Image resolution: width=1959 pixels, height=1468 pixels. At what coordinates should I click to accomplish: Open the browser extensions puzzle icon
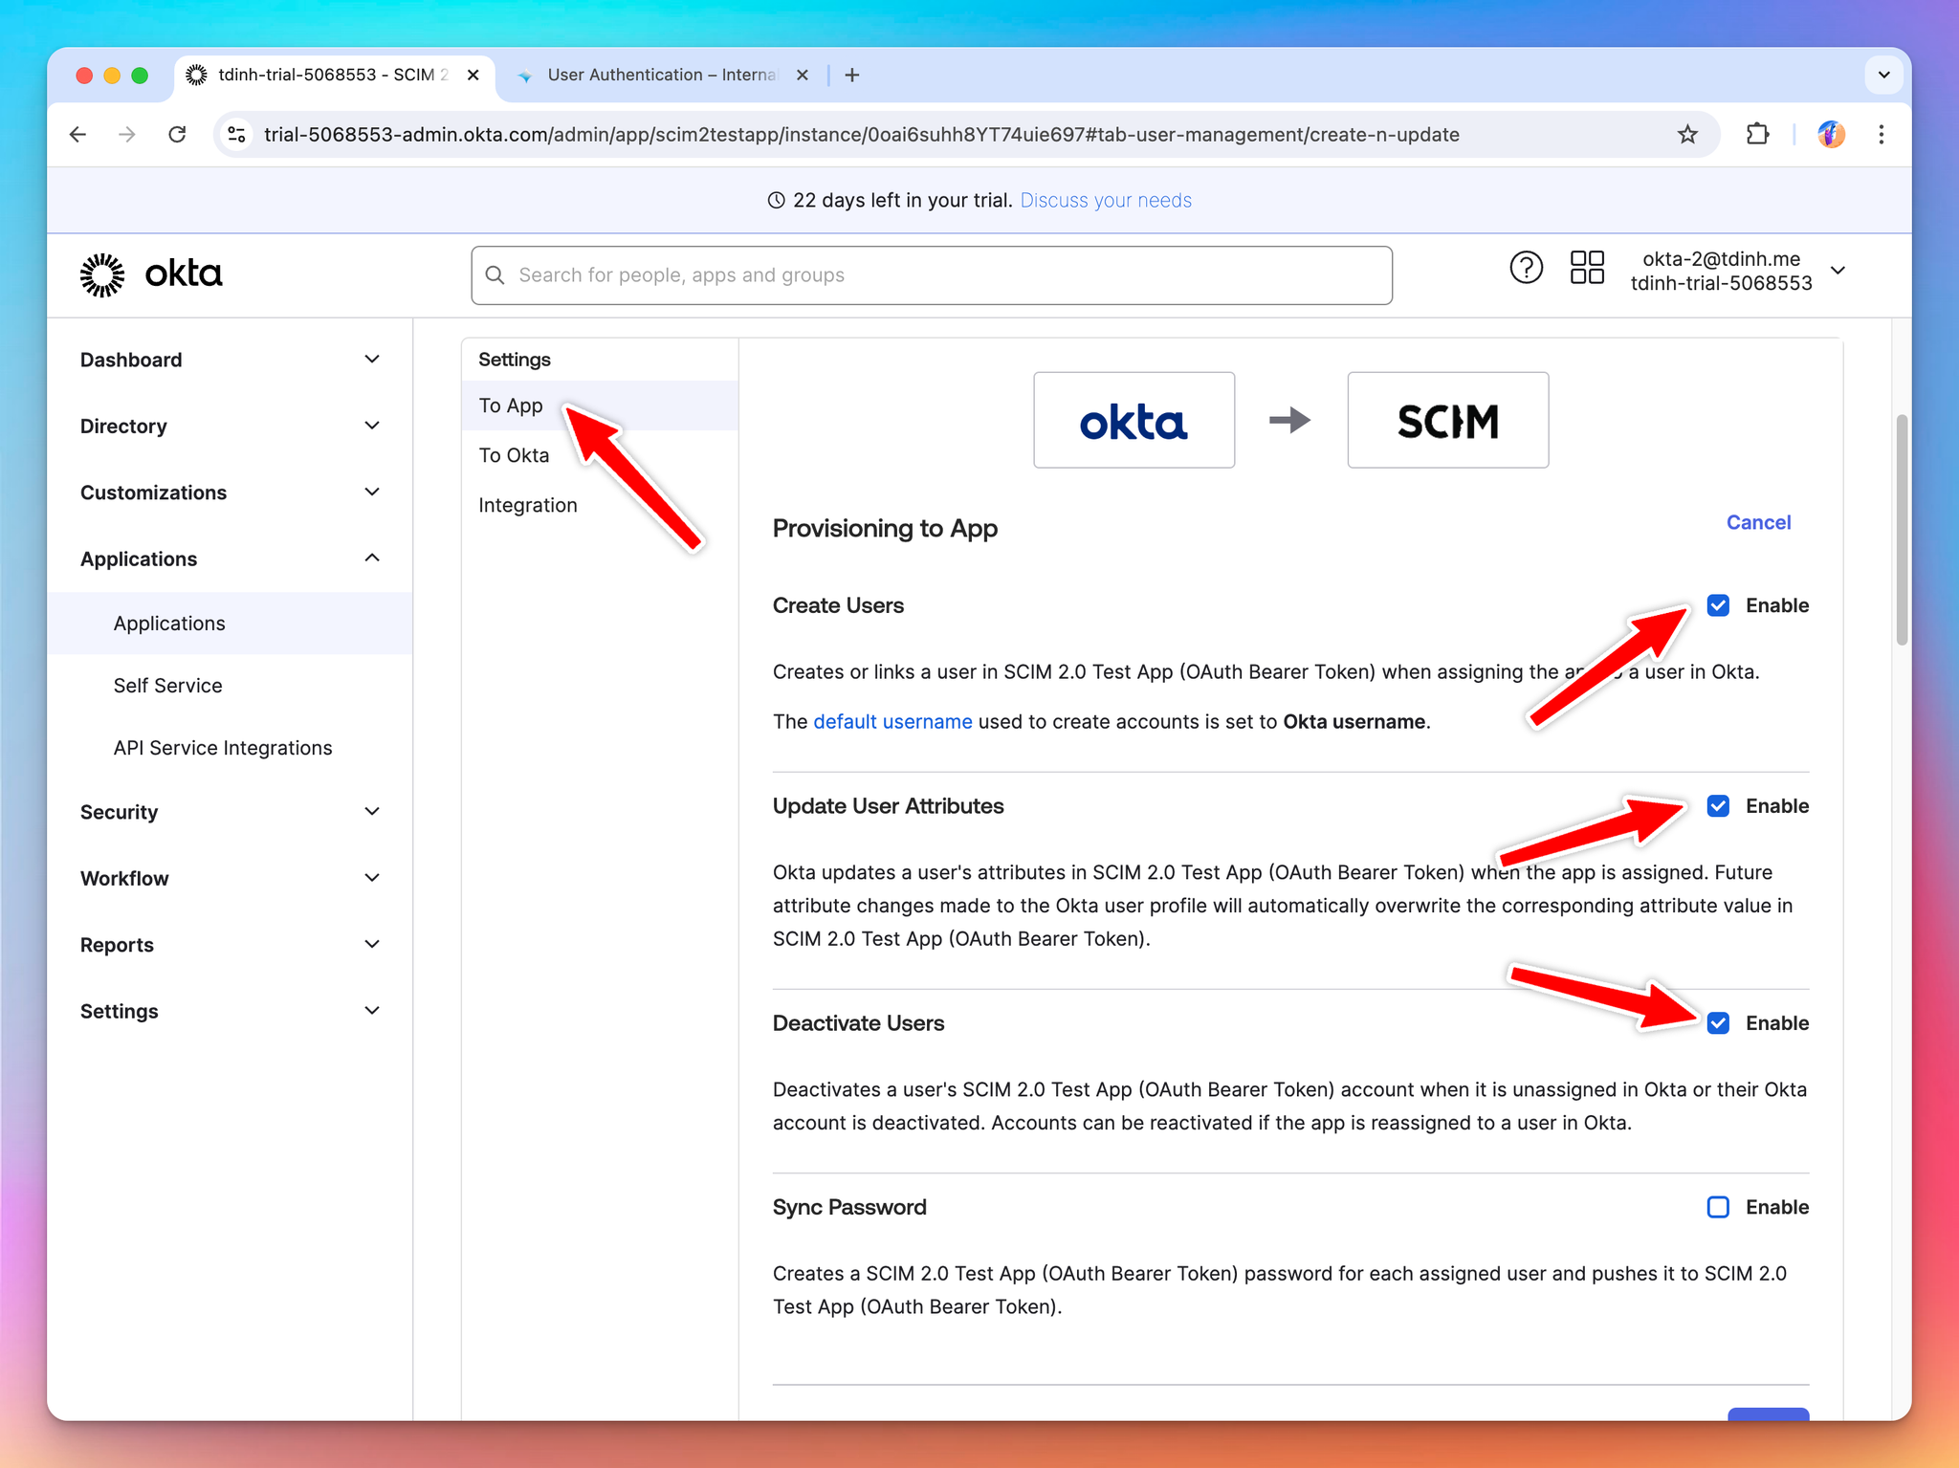pyautogui.click(x=1757, y=135)
